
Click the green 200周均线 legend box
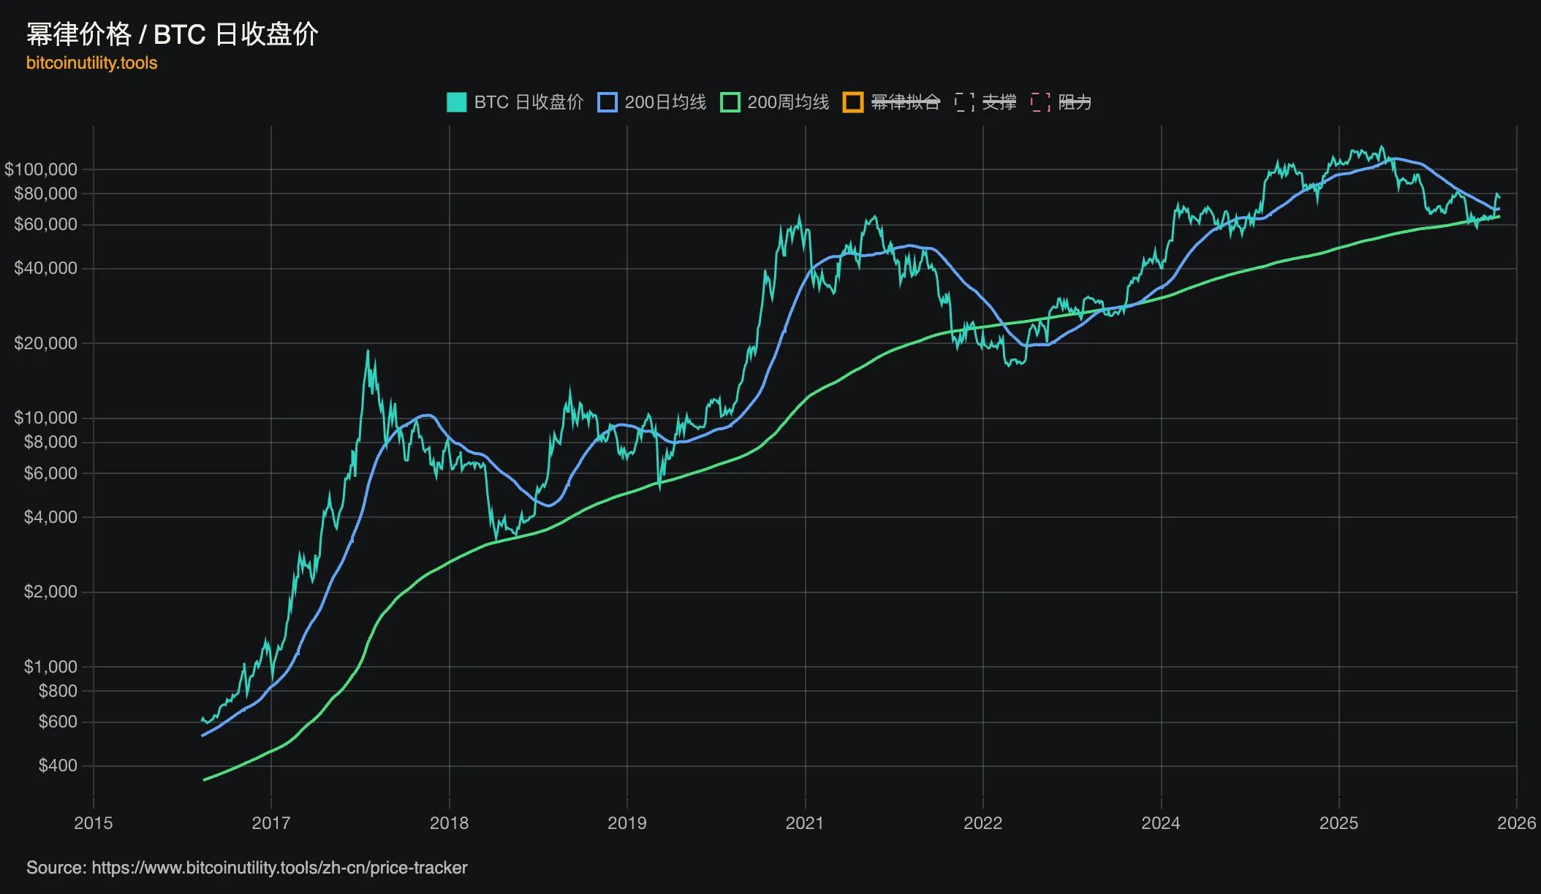(x=730, y=102)
